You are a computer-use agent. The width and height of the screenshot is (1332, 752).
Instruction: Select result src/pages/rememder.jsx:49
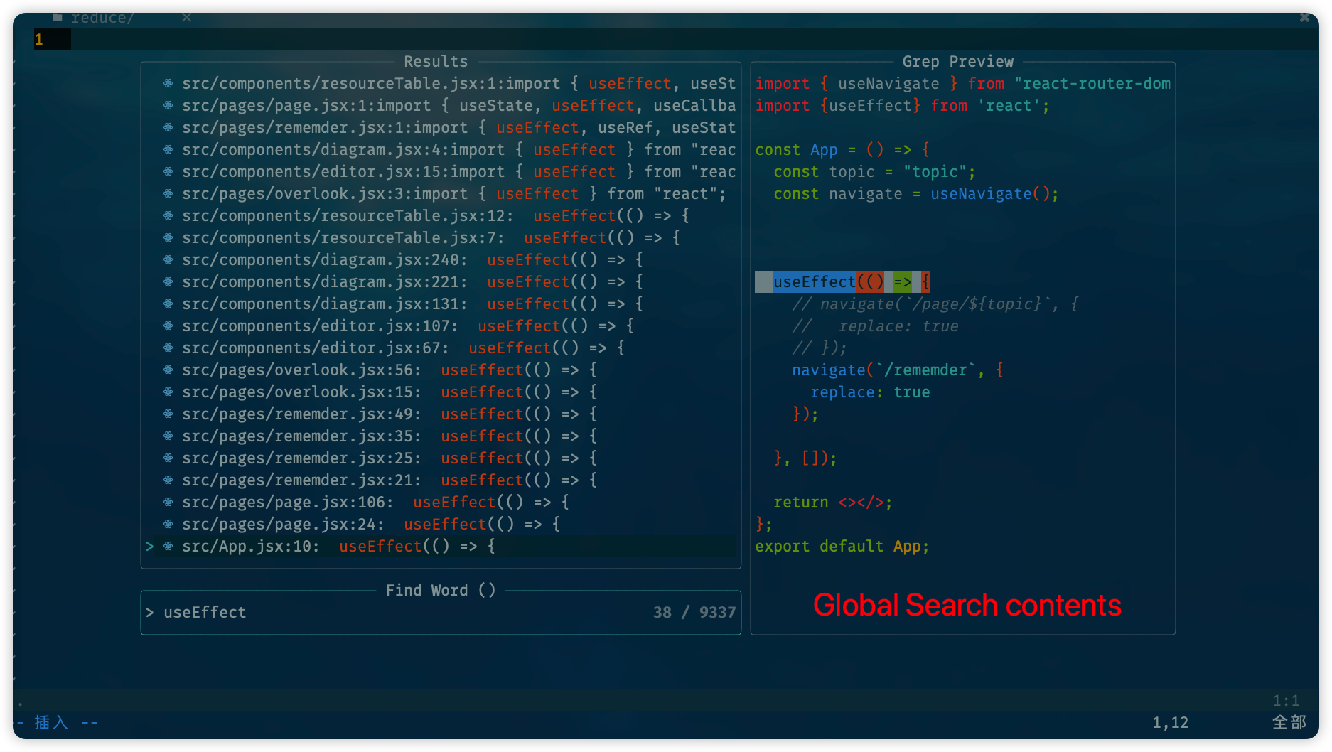(x=441, y=414)
